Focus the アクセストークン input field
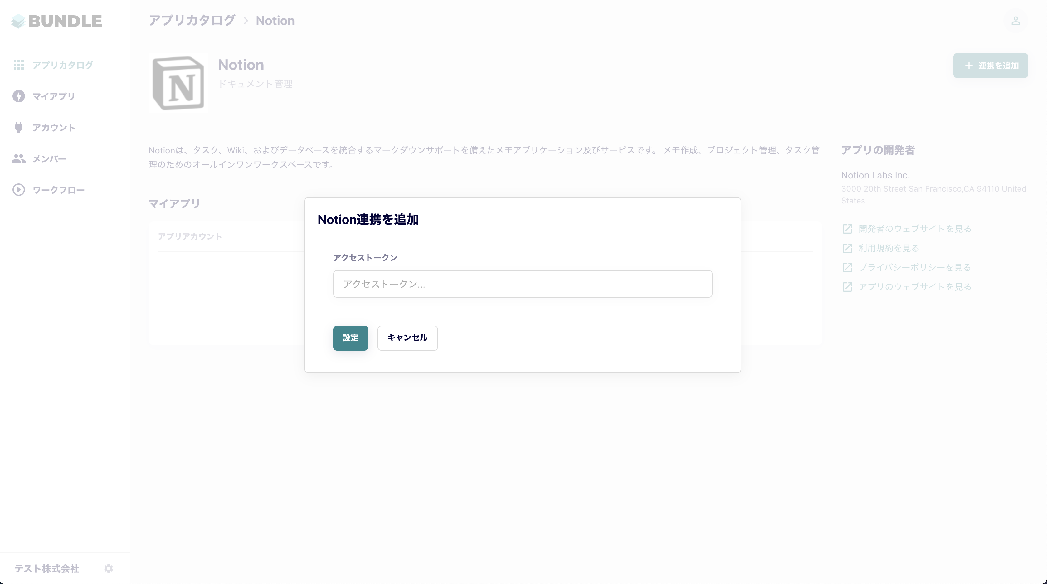 coord(523,284)
